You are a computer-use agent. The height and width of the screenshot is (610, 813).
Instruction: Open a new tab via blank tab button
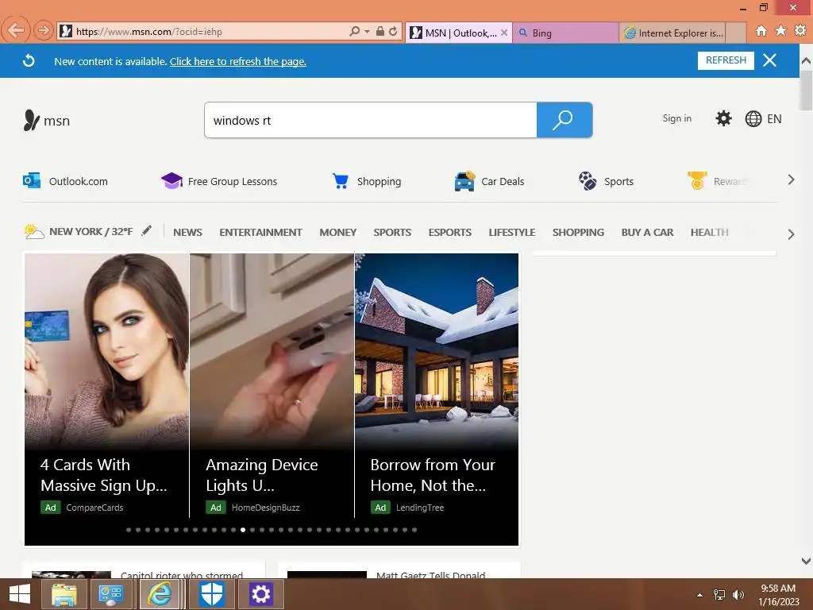735,33
